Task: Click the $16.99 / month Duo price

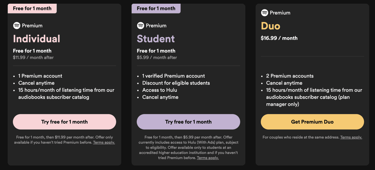Action: [279, 38]
